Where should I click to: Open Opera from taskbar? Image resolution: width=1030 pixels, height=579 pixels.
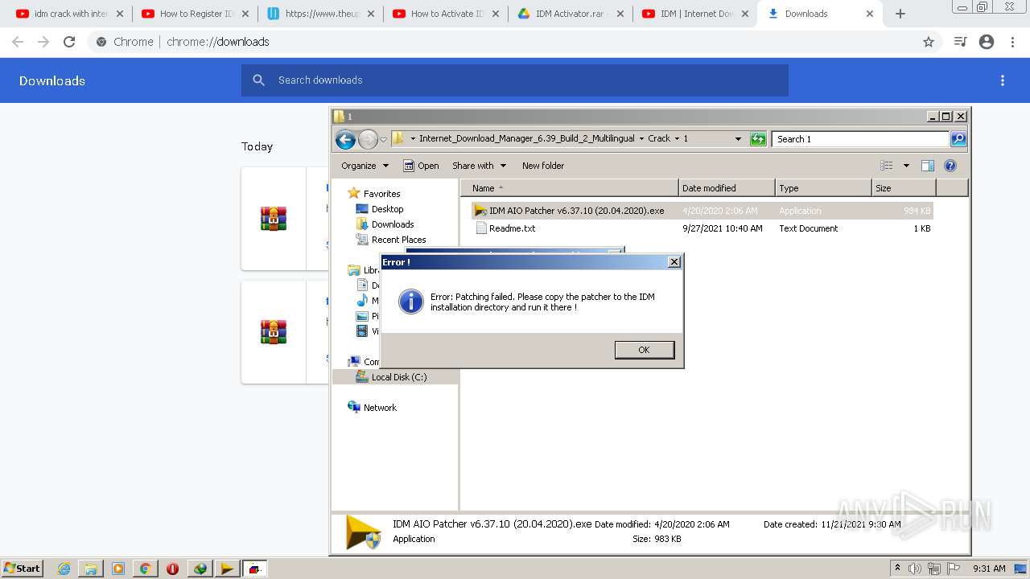point(172,569)
